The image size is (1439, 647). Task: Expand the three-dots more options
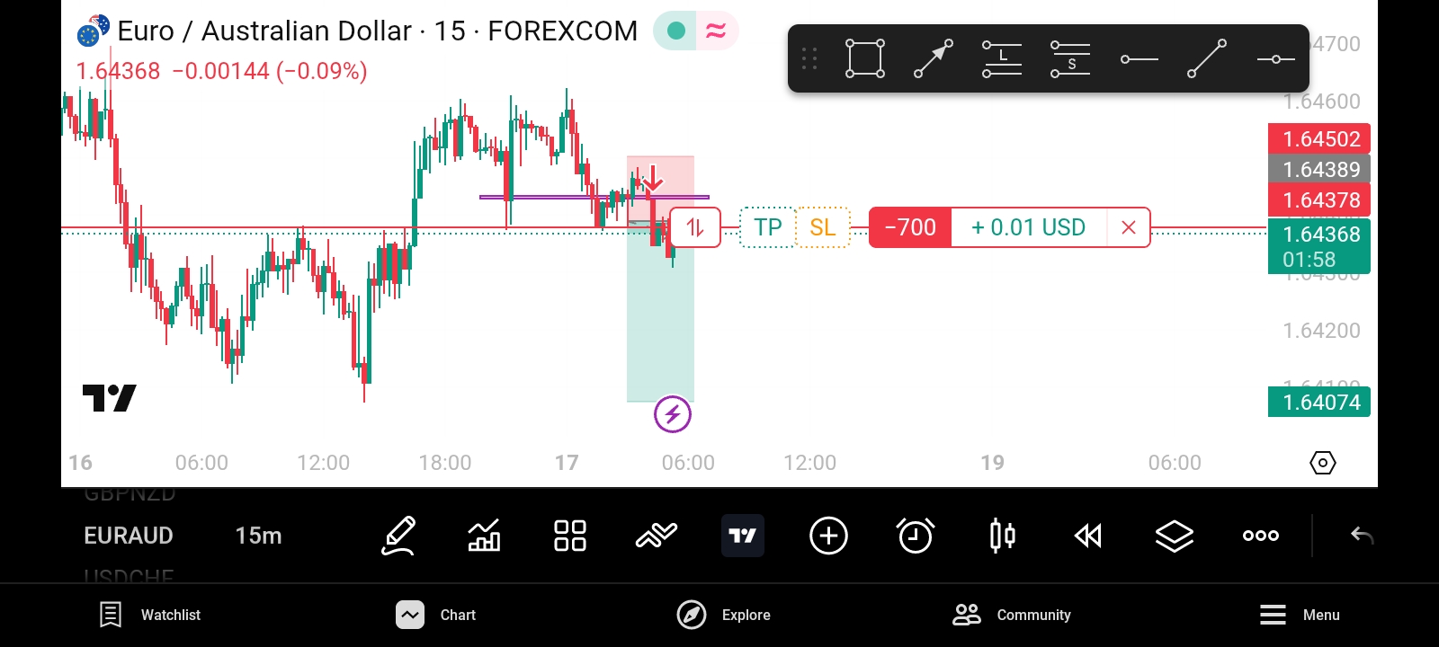pos(1260,536)
